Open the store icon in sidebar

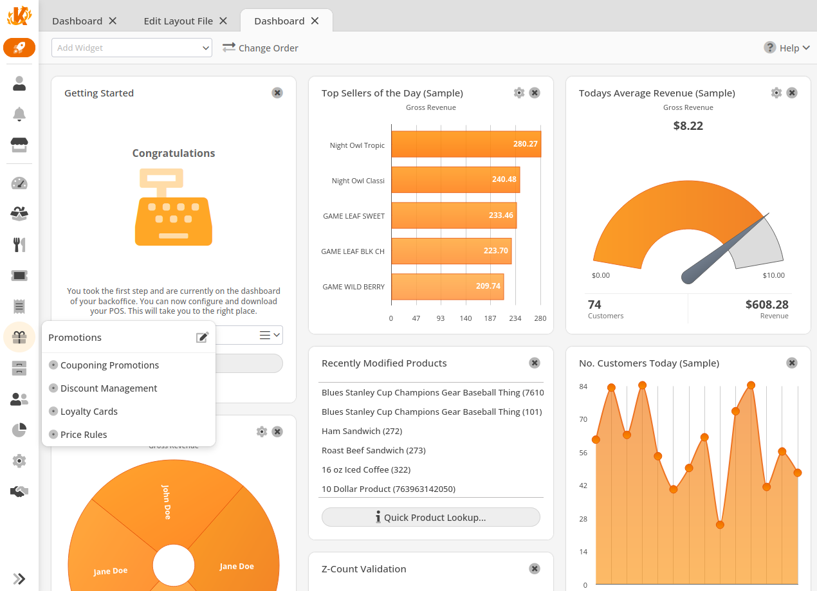tap(19, 145)
